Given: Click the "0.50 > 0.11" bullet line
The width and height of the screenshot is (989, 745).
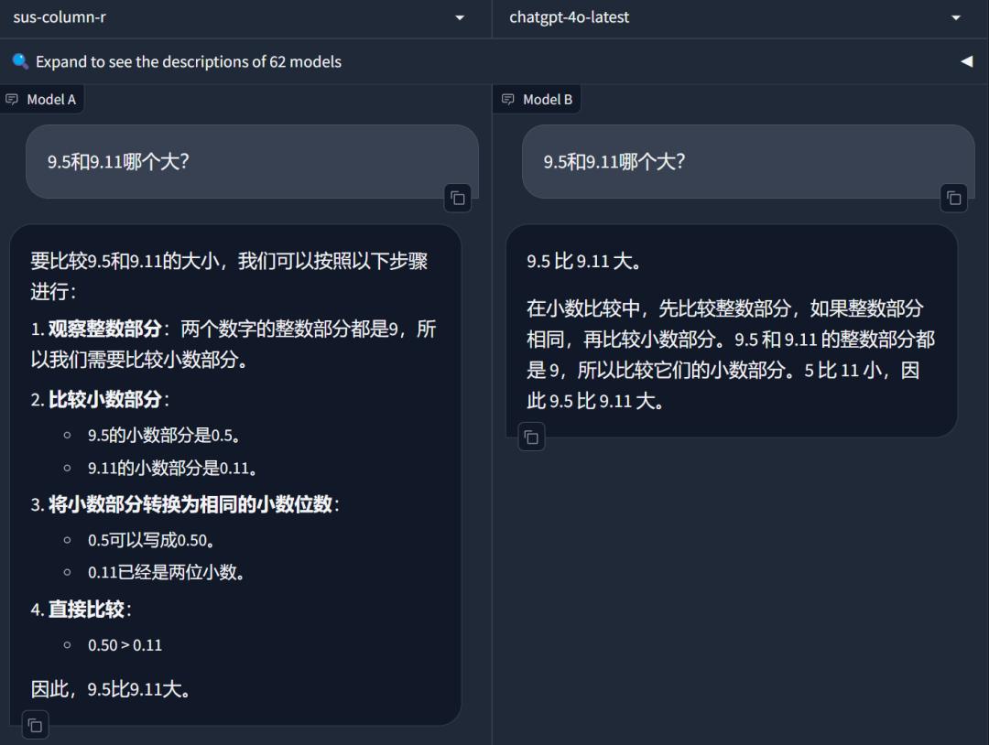Looking at the screenshot, I should click(125, 645).
